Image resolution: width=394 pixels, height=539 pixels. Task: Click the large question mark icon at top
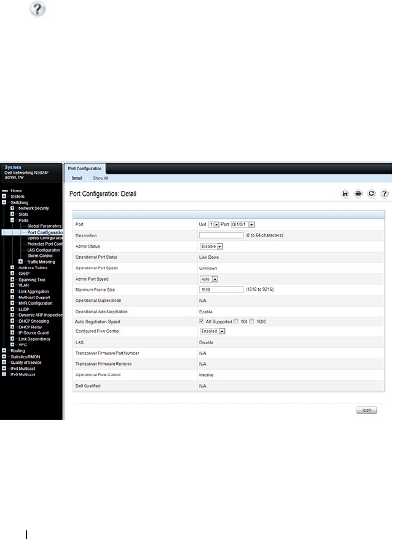point(37,9)
